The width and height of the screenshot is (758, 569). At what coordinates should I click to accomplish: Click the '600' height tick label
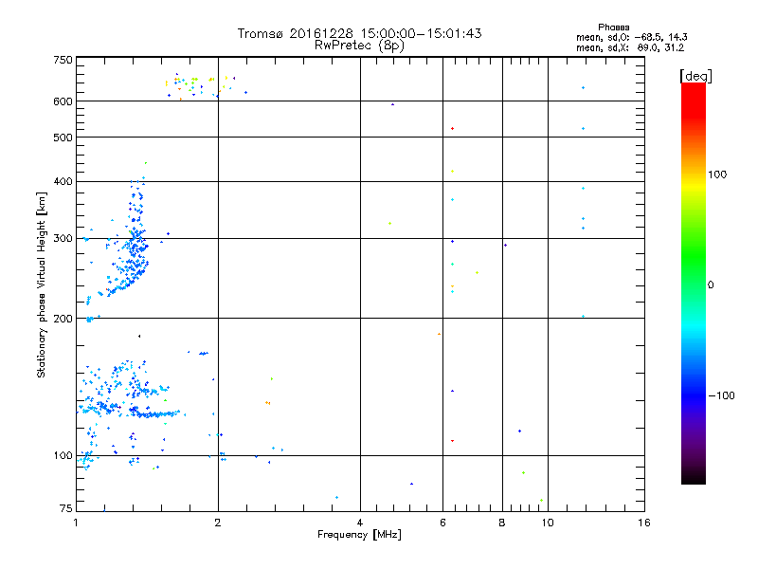63,101
